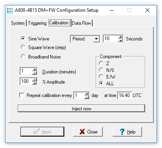Raise the repeat calibration day count
162x148 pixels.
(87, 94)
